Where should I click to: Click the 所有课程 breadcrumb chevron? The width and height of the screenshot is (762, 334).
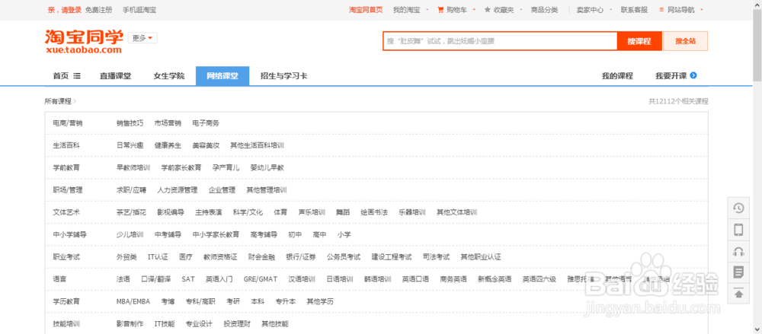tap(75, 101)
